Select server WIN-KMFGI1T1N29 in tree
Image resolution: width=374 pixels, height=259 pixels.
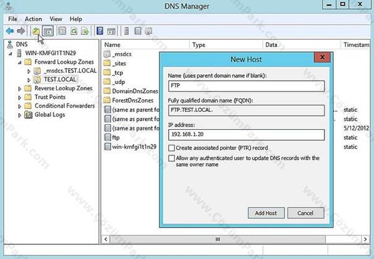click(50, 53)
